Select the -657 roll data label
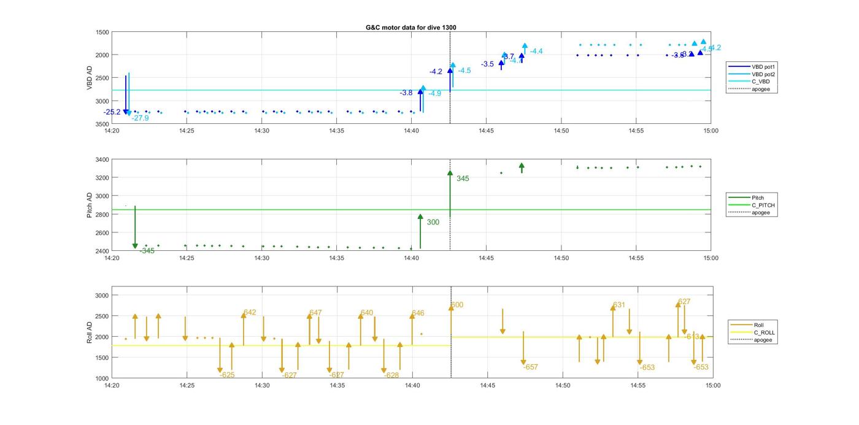 point(530,367)
